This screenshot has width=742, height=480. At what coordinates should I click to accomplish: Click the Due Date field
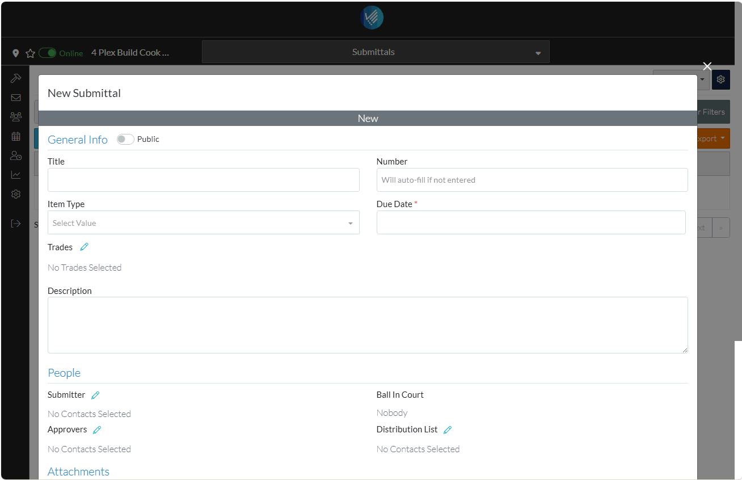coord(531,222)
